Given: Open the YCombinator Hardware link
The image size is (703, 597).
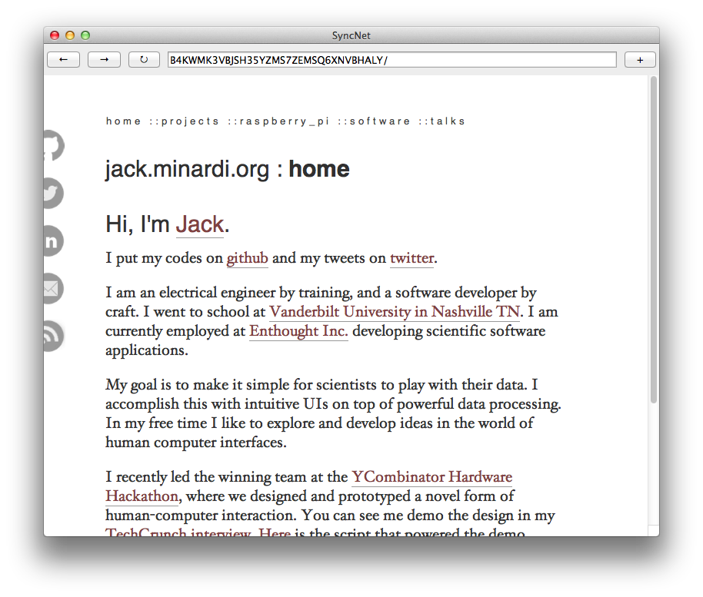Looking at the screenshot, I should (431, 477).
